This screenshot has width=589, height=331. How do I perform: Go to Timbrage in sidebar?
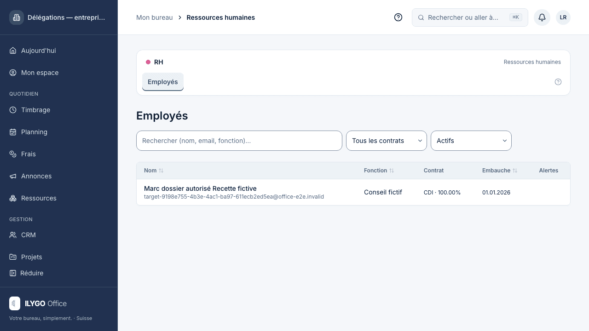pos(59,110)
